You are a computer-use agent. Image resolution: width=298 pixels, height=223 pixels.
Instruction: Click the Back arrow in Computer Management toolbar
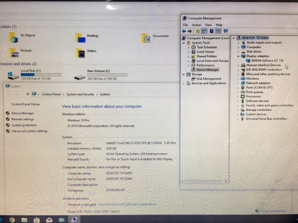point(184,31)
